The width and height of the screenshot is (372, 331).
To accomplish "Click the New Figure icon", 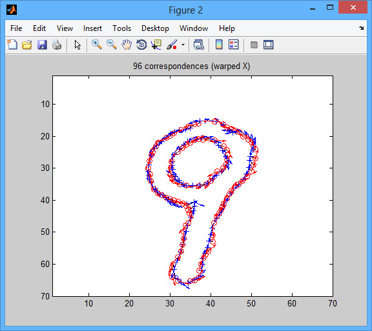I will click(12, 45).
